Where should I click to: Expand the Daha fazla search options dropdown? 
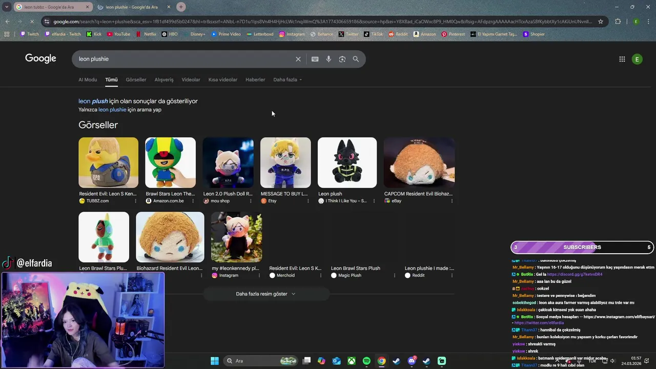288,79
